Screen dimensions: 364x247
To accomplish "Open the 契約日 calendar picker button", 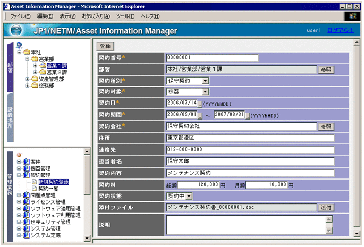I will tap(200, 103).
